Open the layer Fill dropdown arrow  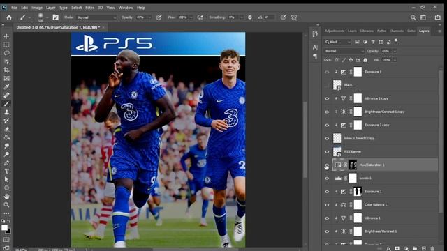pos(395,60)
